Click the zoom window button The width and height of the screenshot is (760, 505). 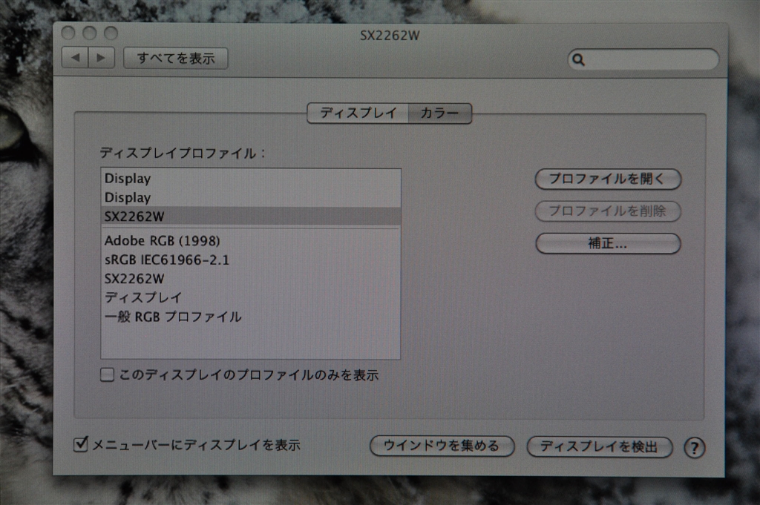tap(111, 33)
